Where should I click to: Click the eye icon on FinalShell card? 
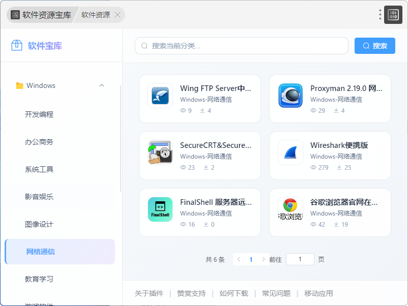point(183,224)
